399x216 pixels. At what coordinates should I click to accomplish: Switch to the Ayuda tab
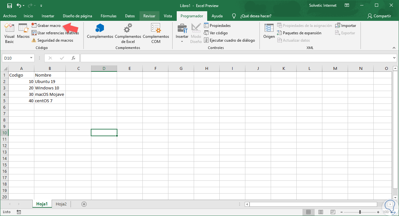217,16
